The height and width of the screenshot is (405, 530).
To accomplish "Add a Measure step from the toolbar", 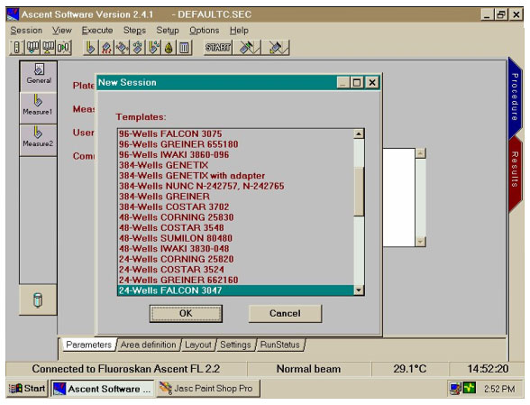I will pyautogui.click(x=90, y=48).
